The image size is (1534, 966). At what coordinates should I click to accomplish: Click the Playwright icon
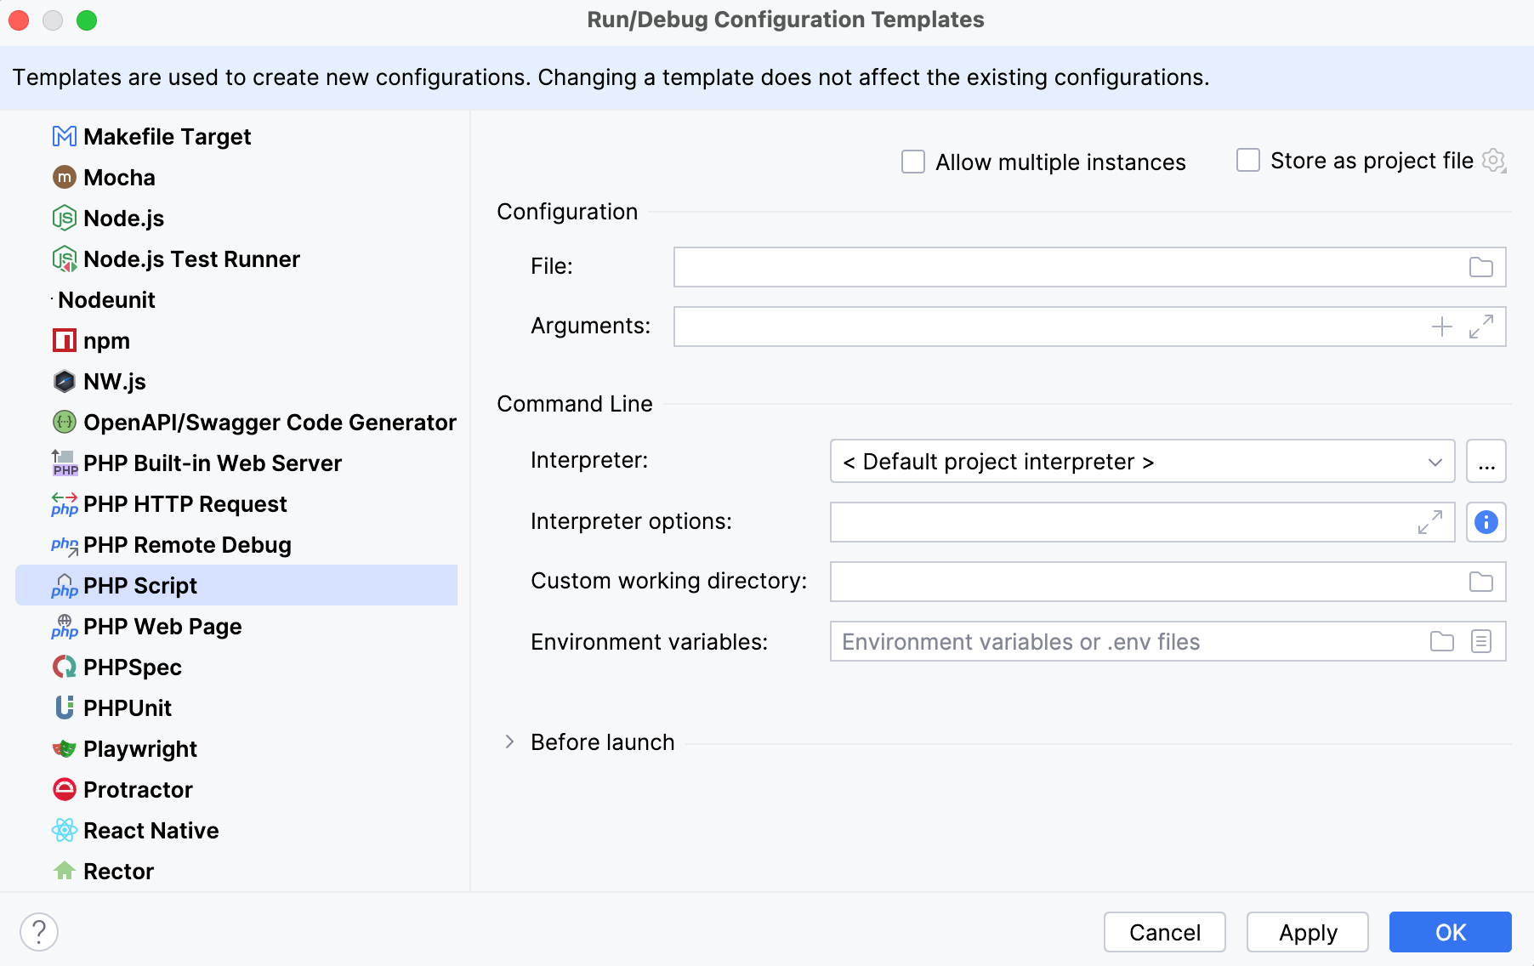point(64,748)
